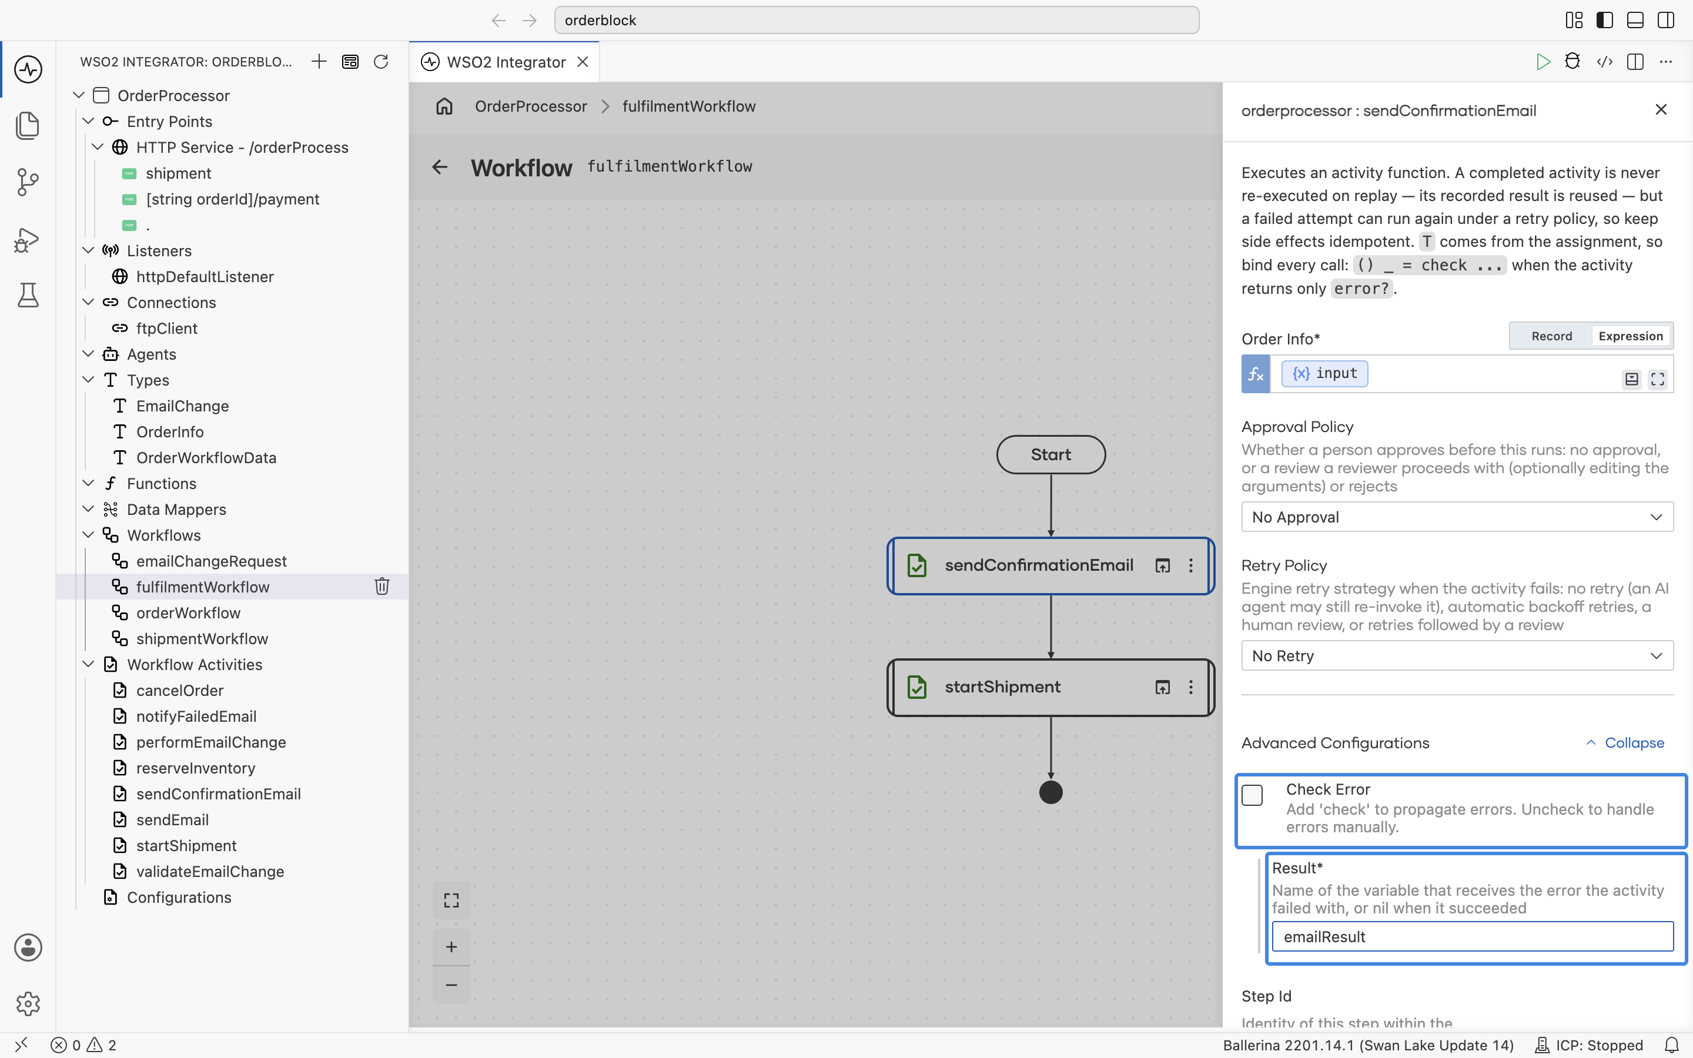Open the Retry Policy dropdown

click(x=1457, y=655)
